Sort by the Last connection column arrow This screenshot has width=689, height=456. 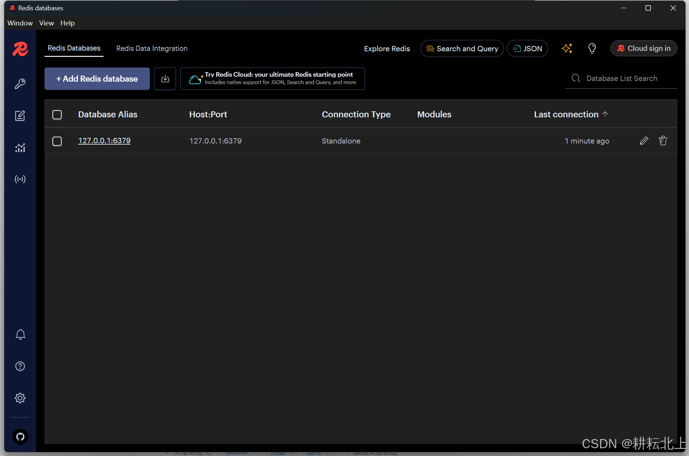(605, 114)
